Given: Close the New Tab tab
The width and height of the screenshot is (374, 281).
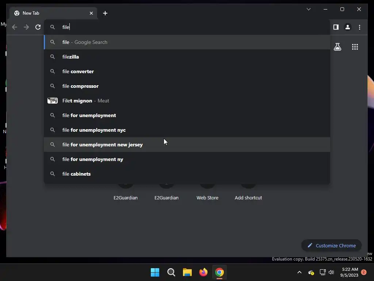Looking at the screenshot, I should [91, 13].
